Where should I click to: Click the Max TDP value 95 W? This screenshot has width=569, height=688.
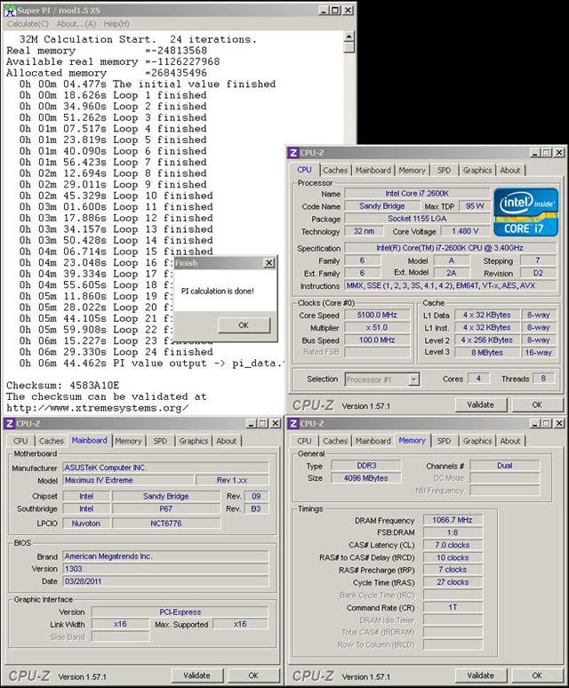coord(475,206)
